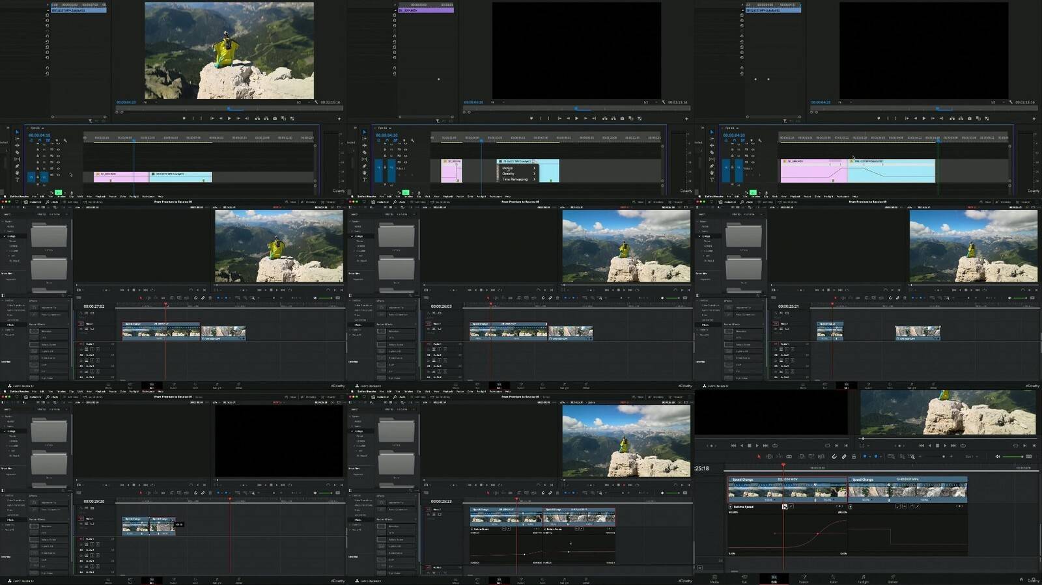
Task: Open 100% speed dropdown on second clip in enlarged frame
Action: tap(931, 500)
